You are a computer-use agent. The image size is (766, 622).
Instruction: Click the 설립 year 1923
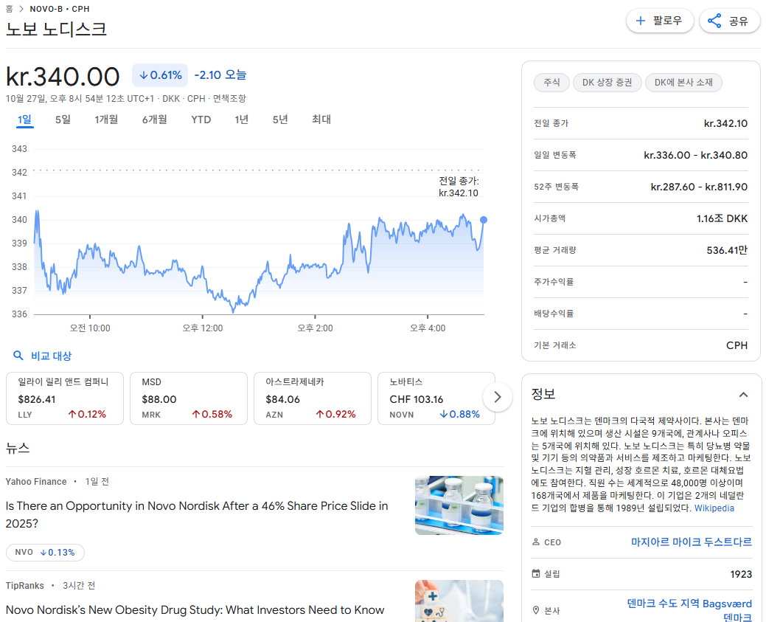point(741,574)
